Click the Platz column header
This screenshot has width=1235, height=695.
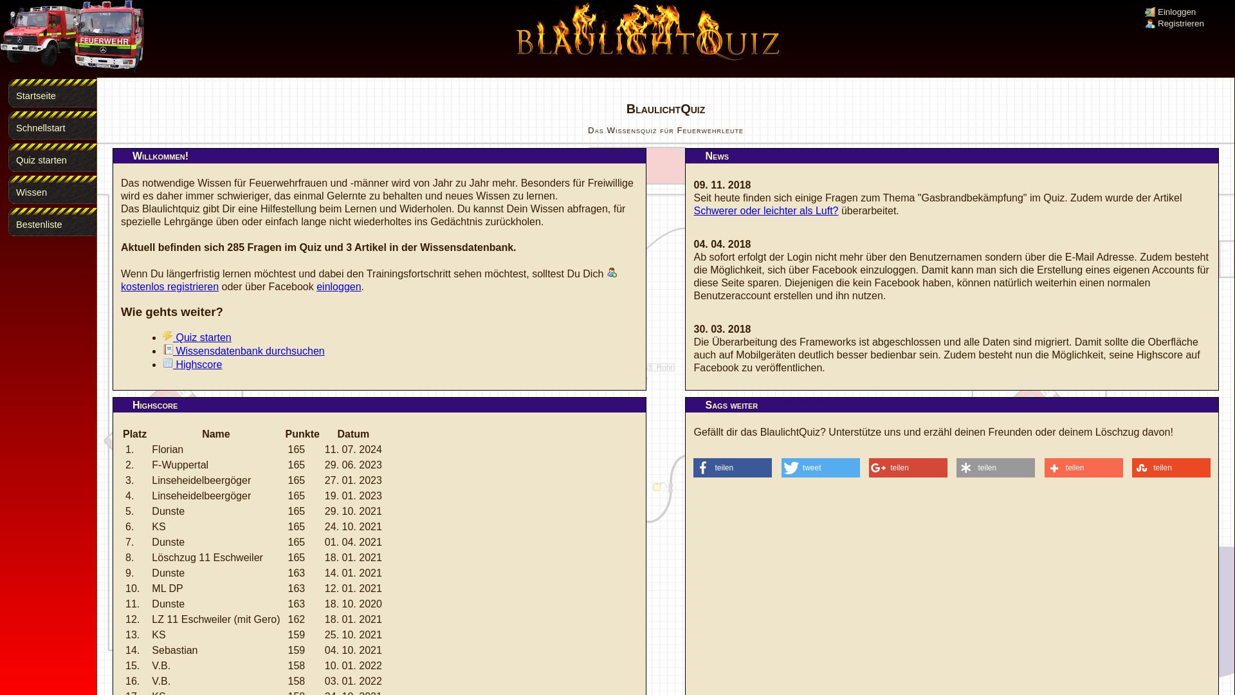[x=134, y=434]
